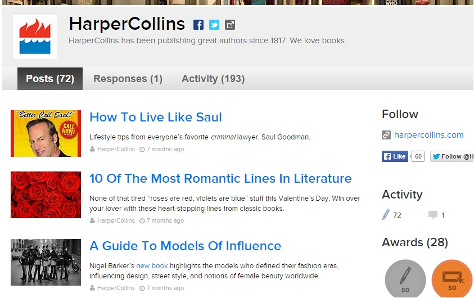Click the Facebook like count 60 bubble
Image resolution: width=474 pixels, height=298 pixels.
click(x=418, y=156)
